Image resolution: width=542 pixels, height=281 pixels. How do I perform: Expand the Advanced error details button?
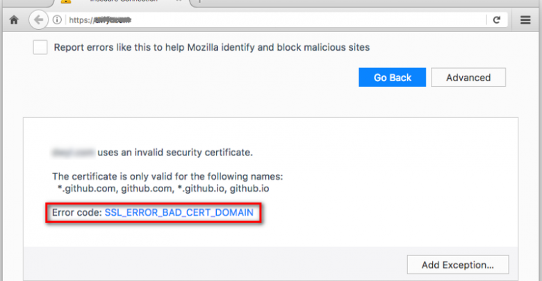click(468, 78)
